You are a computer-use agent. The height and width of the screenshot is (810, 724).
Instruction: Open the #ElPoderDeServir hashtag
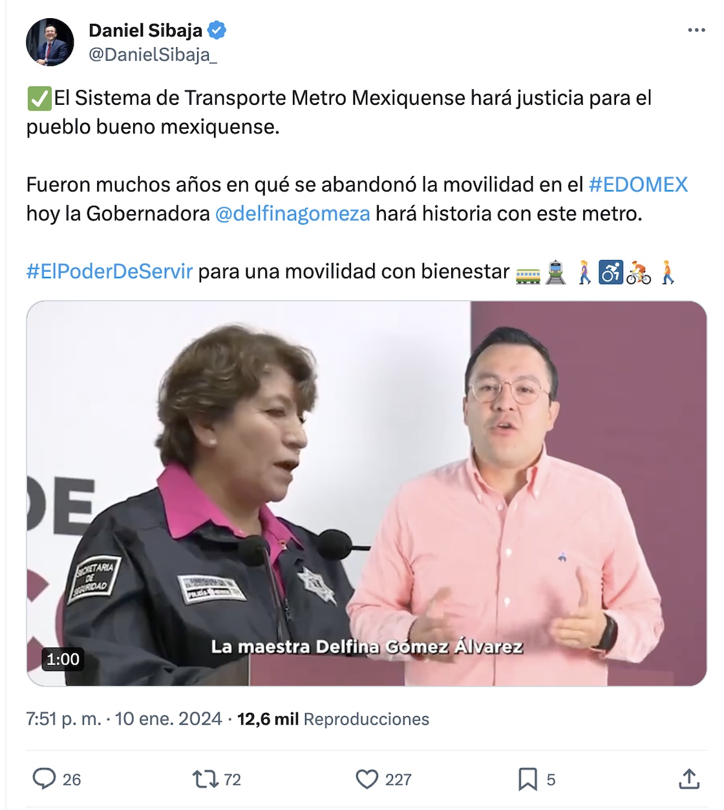(x=109, y=271)
